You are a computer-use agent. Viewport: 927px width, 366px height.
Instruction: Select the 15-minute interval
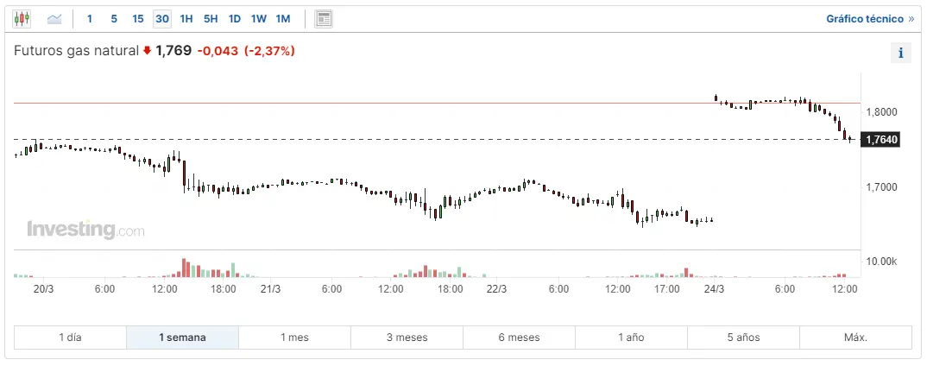138,18
